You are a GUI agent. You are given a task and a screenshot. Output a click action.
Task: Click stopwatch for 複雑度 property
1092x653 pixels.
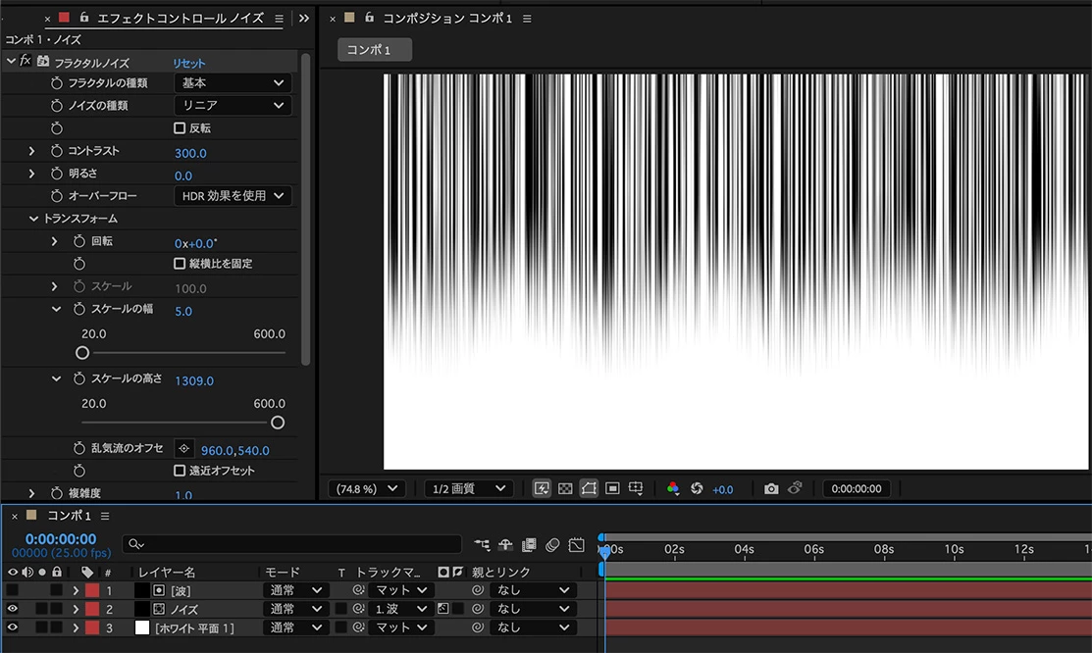coord(57,493)
